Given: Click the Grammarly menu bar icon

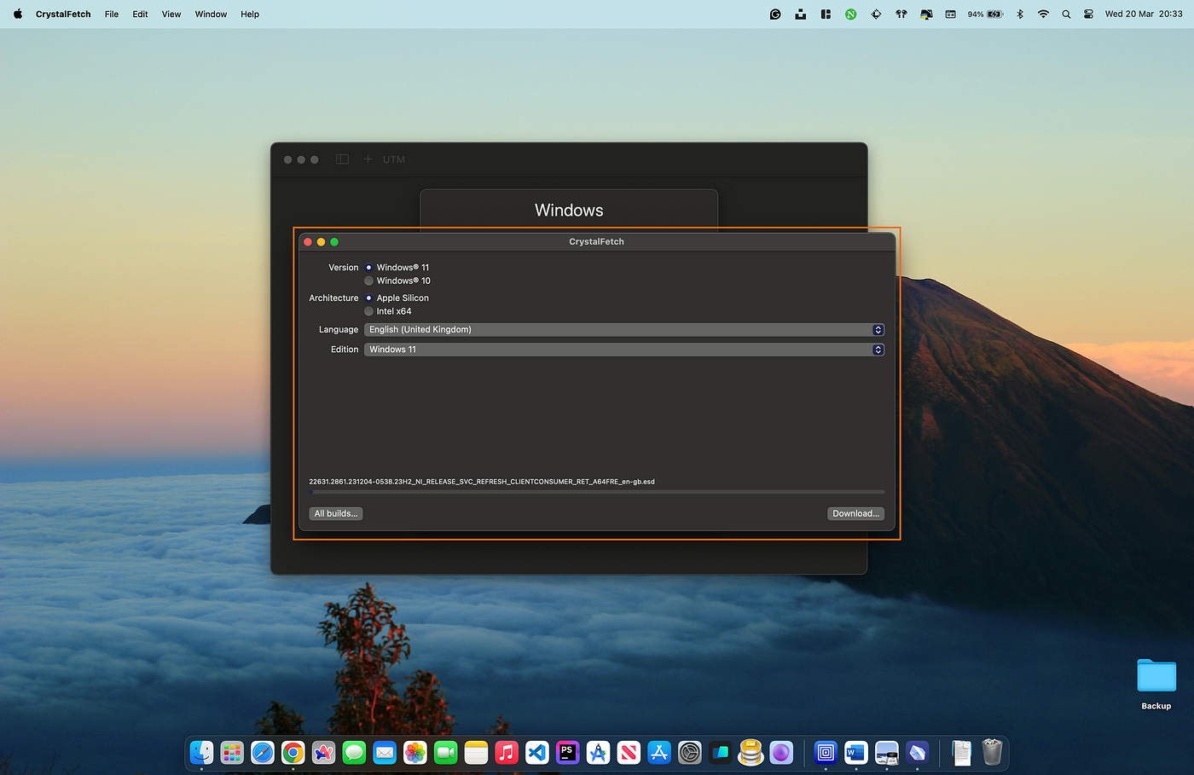Looking at the screenshot, I should click(775, 14).
